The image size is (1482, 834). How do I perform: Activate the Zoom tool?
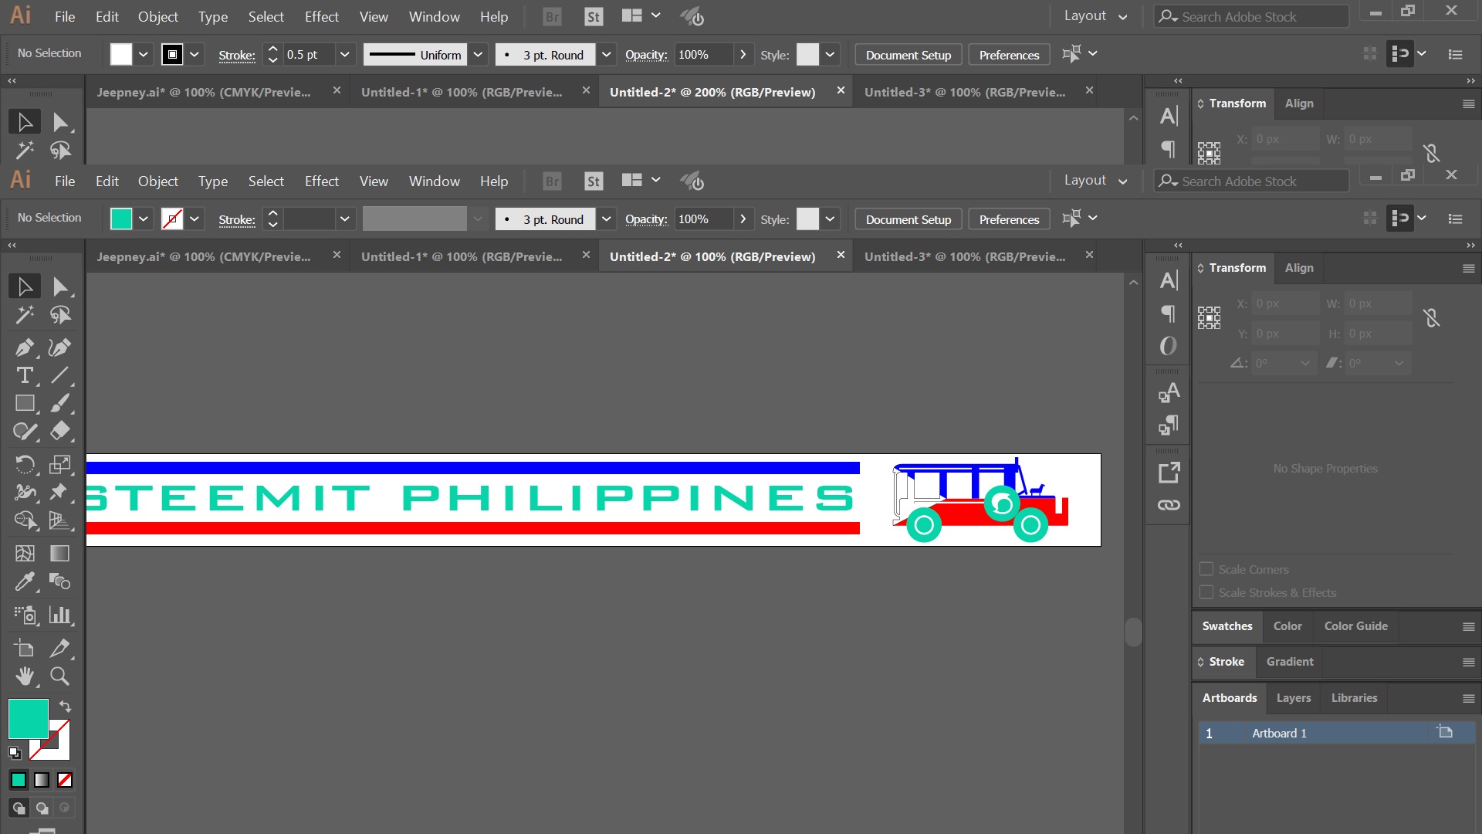[x=59, y=676]
